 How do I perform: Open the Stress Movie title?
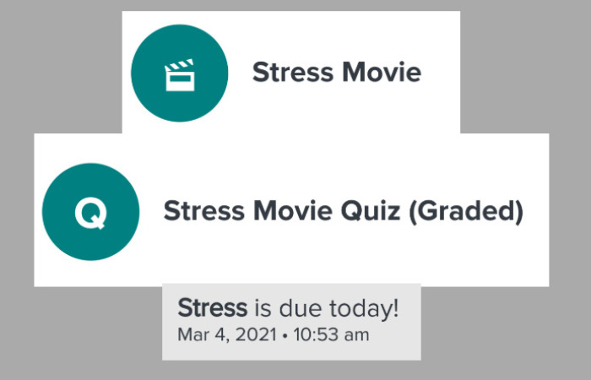point(336,73)
